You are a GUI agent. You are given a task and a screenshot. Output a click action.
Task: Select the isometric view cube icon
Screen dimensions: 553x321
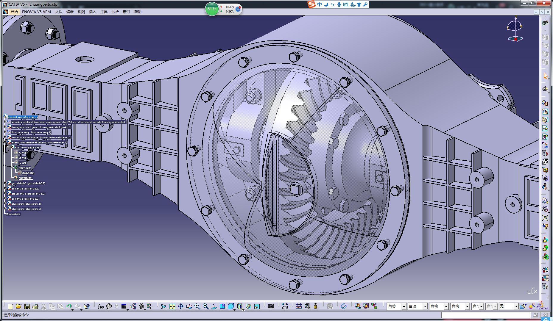231,306
